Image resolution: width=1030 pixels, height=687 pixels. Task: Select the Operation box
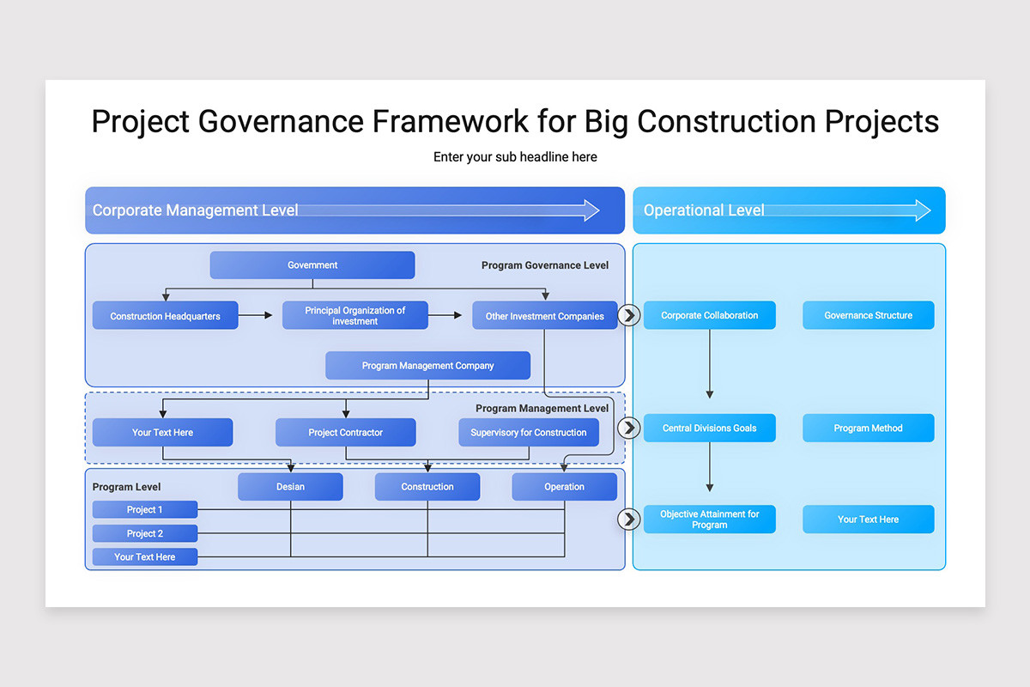click(564, 487)
